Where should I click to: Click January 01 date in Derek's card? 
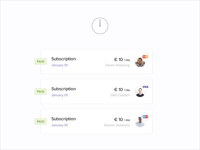coord(59,65)
